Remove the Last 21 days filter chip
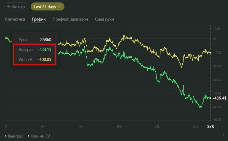The image size is (228, 141). click(59, 7)
